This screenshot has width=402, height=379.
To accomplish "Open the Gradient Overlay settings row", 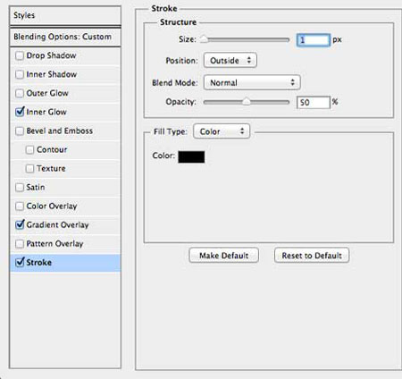I will pos(65,224).
